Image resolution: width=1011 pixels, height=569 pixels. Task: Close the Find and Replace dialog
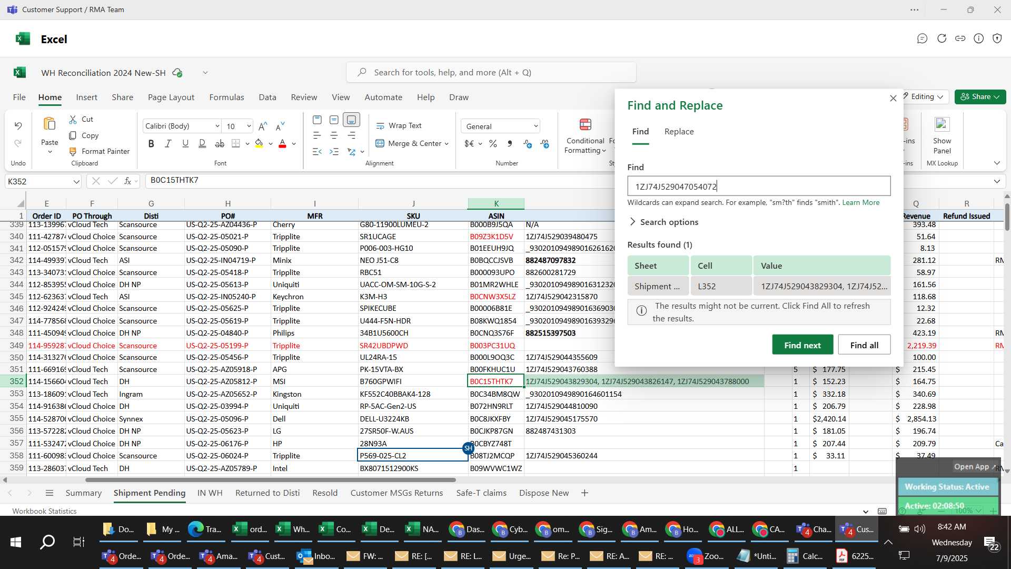[x=893, y=99]
